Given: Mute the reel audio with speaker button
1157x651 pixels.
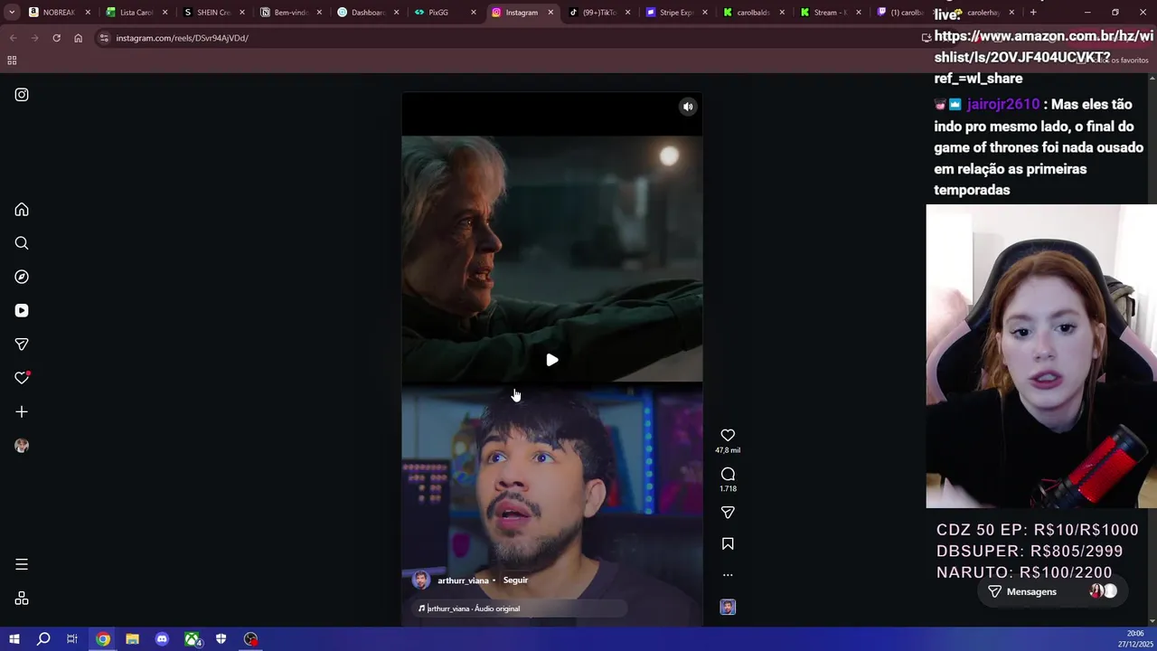Looking at the screenshot, I should (x=688, y=107).
